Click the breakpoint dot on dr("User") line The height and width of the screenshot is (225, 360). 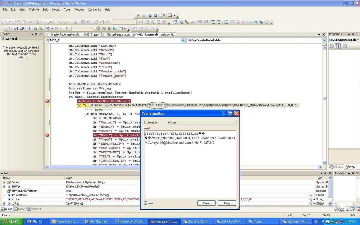click(x=47, y=135)
